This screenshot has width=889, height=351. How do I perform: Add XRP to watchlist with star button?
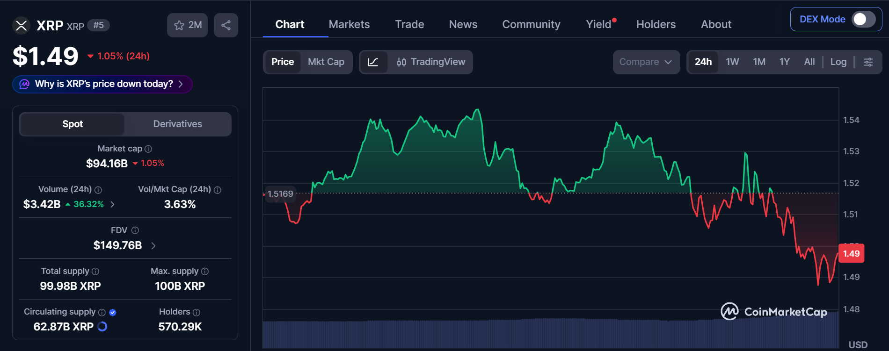coord(188,25)
